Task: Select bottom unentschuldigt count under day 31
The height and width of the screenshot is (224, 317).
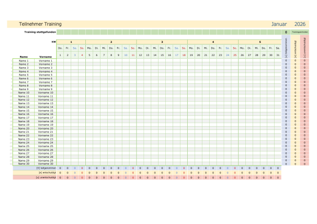Action: pos(278,178)
